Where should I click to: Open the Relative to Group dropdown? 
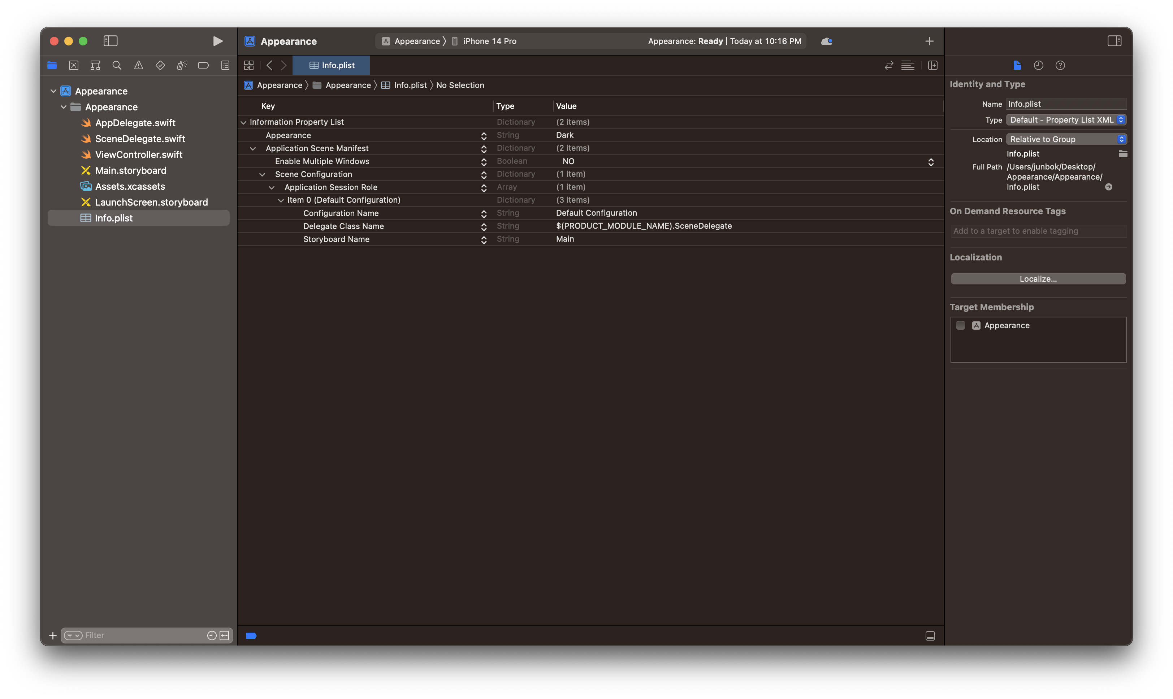pyautogui.click(x=1066, y=140)
